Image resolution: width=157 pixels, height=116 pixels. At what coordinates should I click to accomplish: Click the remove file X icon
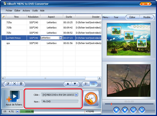click(14, 84)
